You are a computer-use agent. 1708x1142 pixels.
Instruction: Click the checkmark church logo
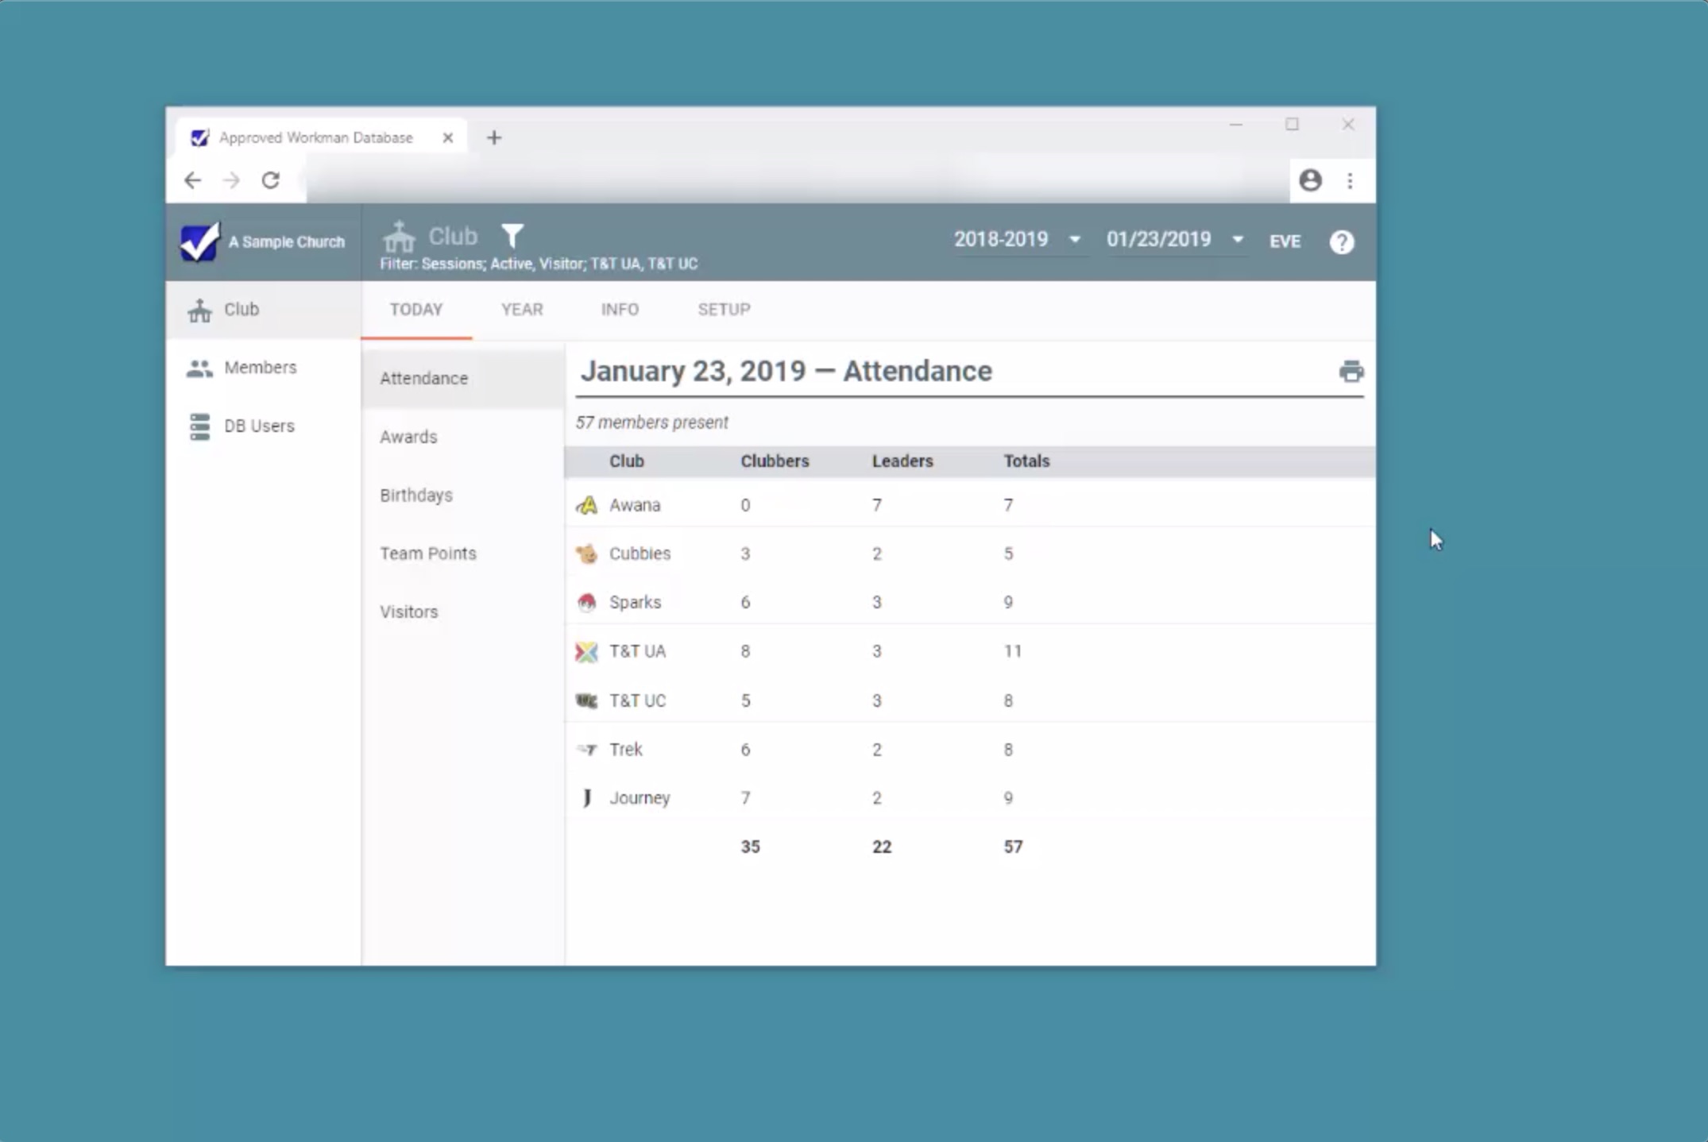pyautogui.click(x=199, y=241)
